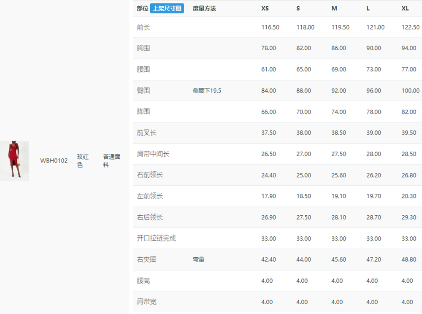
Task: Click the 122.50 前长 XL value
Action: coord(411,27)
